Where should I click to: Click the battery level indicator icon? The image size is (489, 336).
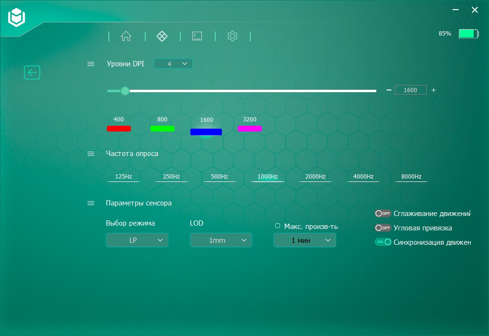(x=468, y=34)
